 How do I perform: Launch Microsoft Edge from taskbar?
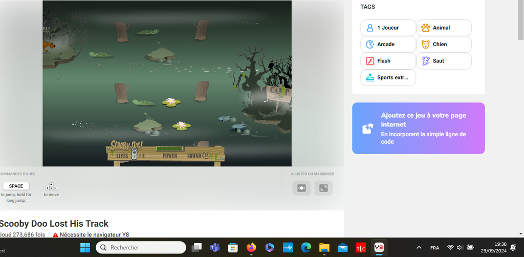coord(306,247)
